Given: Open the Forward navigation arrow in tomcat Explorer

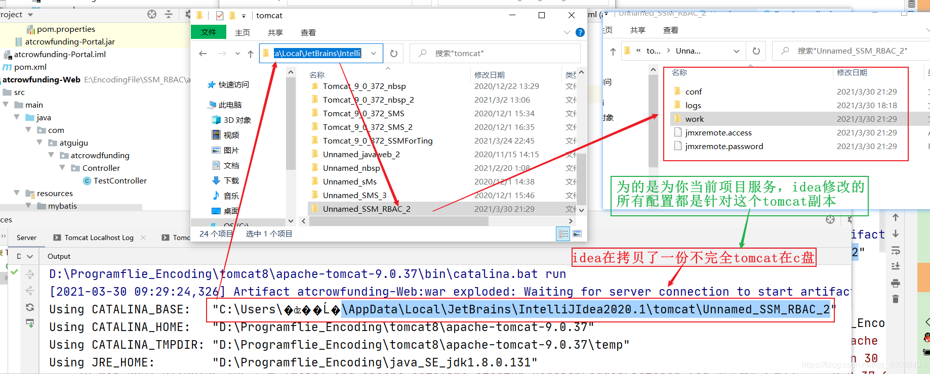Looking at the screenshot, I should coord(222,54).
